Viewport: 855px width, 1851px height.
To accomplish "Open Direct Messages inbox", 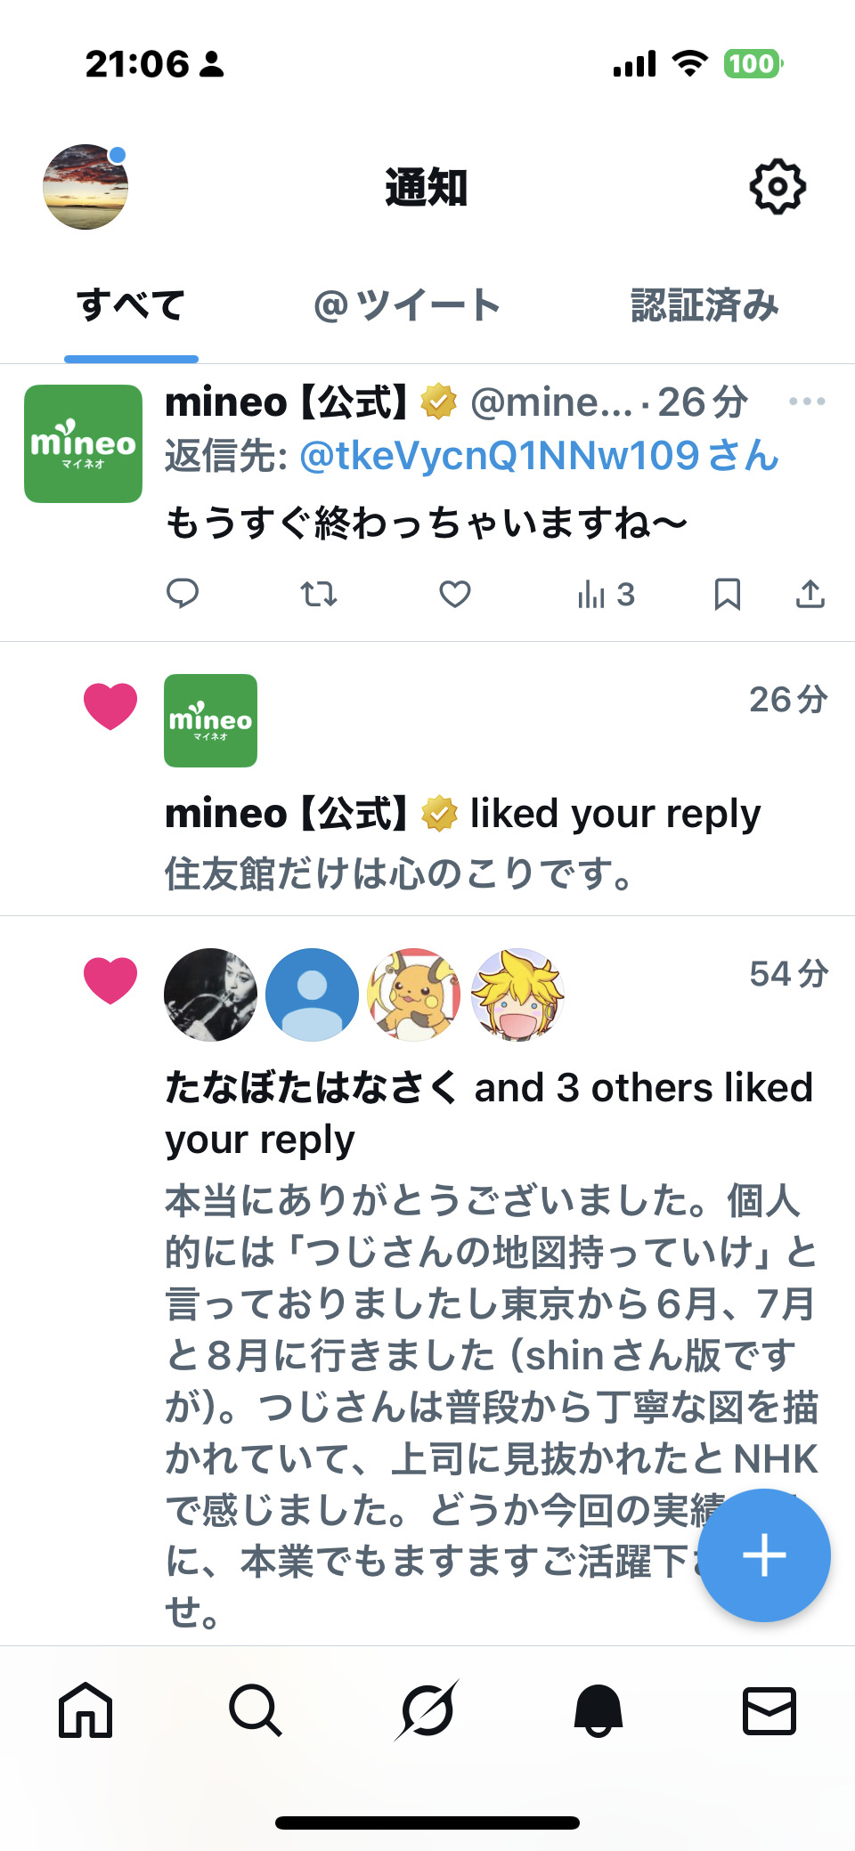I will click(769, 1710).
